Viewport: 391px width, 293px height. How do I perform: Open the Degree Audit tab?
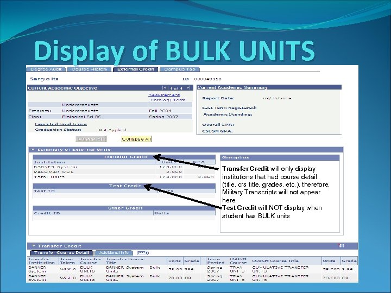click(x=46, y=69)
